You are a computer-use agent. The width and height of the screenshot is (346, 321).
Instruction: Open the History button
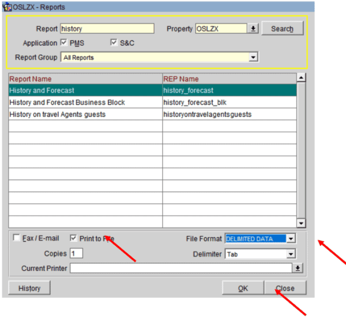(x=29, y=288)
